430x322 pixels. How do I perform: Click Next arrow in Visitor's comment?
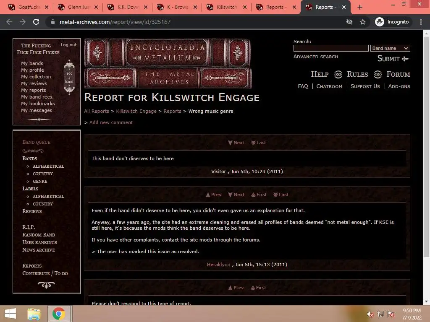pos(236,143)
